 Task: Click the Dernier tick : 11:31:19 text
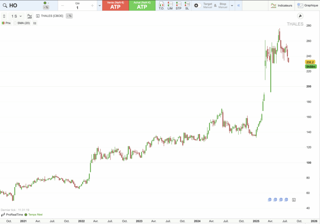15,210
